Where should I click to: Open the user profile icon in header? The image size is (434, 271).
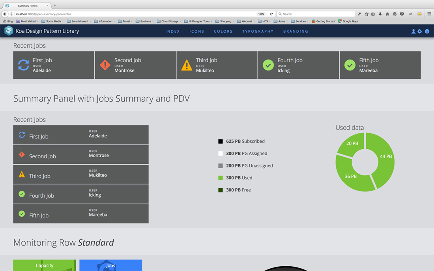coord(413,32)
